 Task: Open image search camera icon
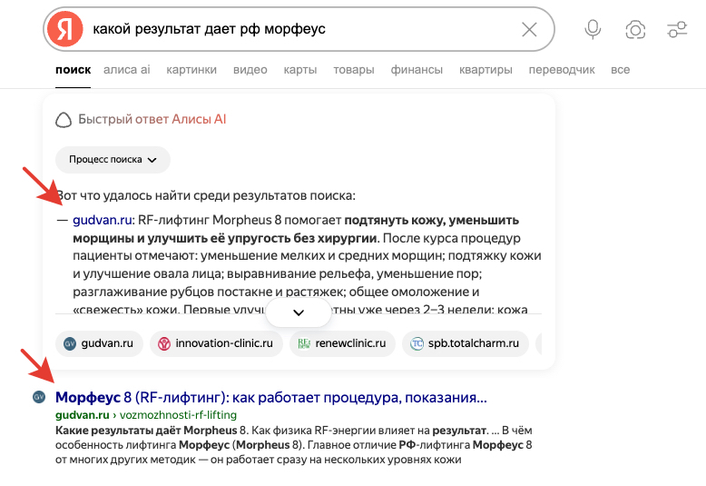click(x=635, y=30)
